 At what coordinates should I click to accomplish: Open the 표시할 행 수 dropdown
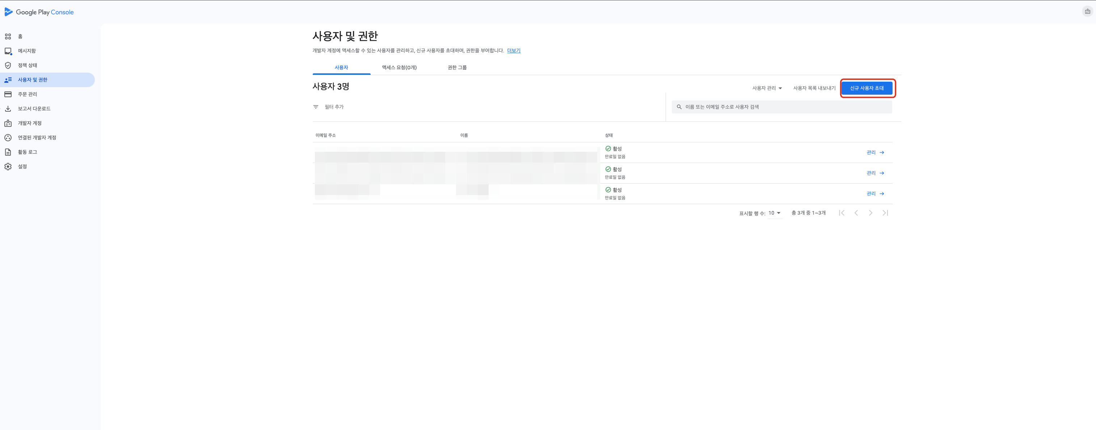pyautogui.click(x=774, y=213)
